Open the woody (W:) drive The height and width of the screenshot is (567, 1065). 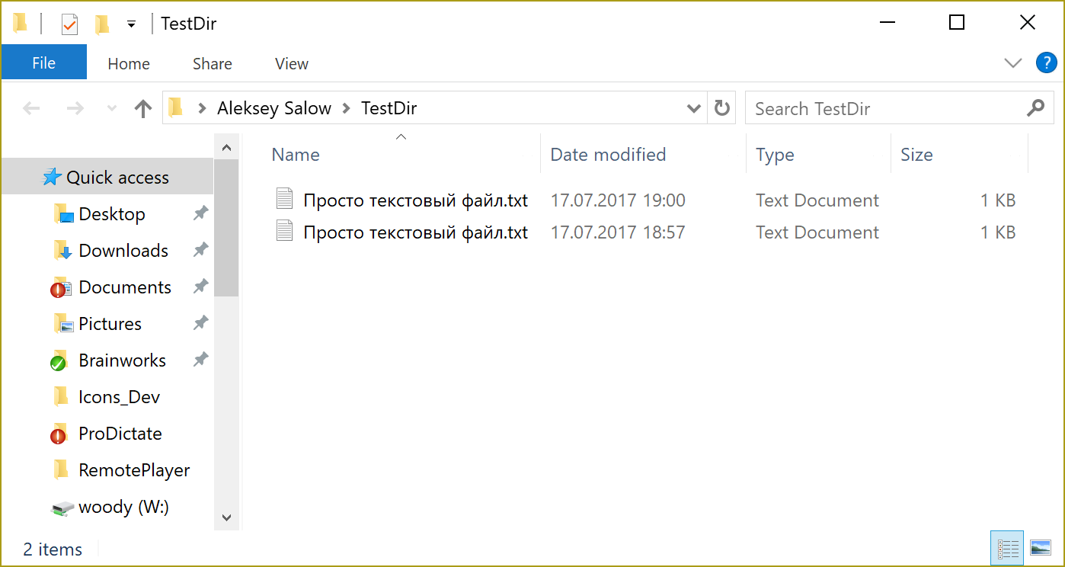pyautogui.click(x=123, y=507)
